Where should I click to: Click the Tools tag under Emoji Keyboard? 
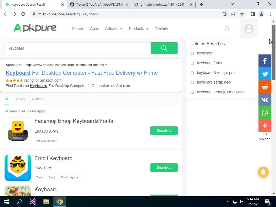pyautogui.click(x=39, y=177)
